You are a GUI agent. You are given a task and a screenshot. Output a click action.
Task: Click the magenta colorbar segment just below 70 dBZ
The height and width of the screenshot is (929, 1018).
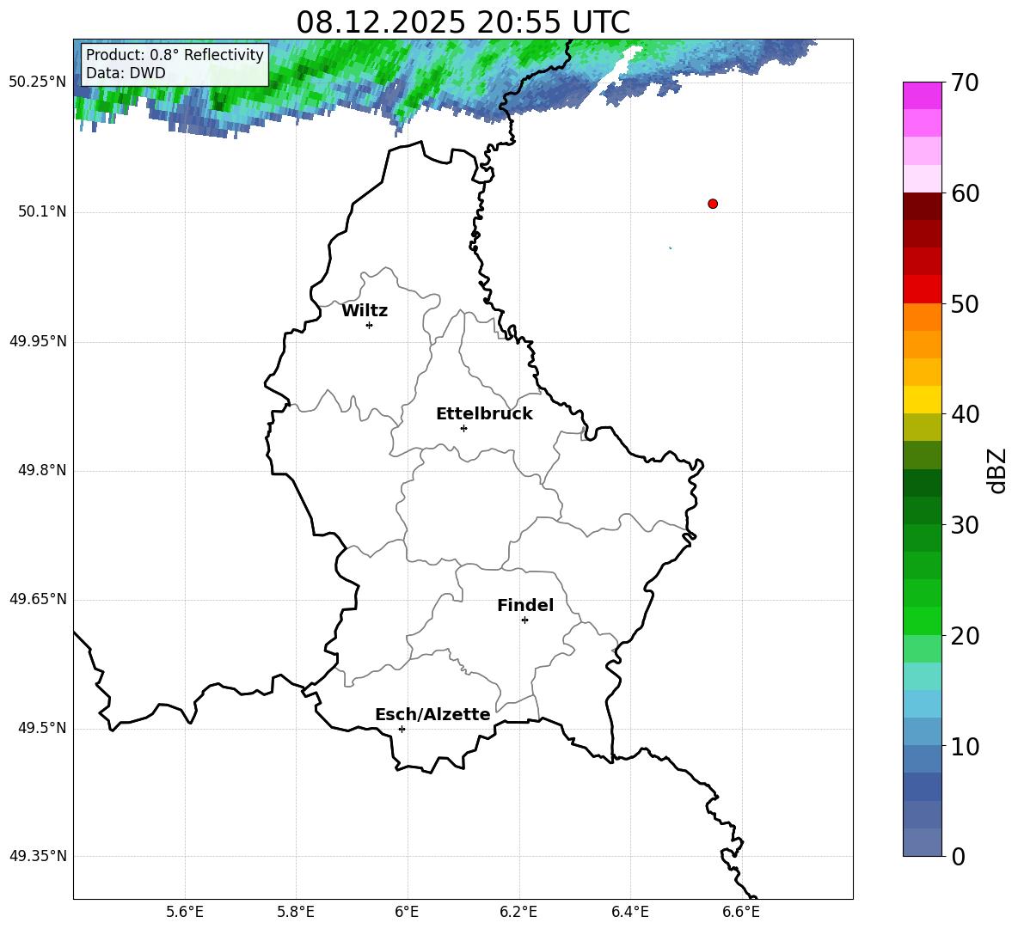tap(922, 96)
